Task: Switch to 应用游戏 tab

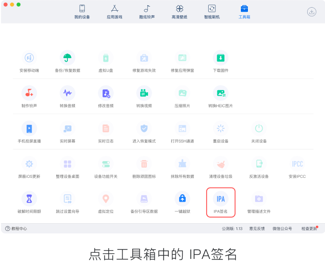Action: (x=114, y=12)
